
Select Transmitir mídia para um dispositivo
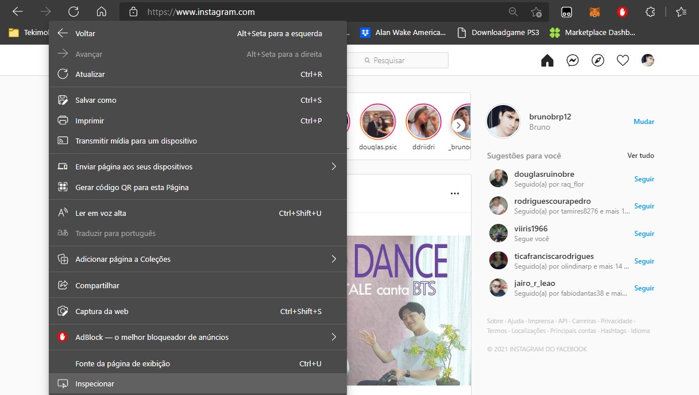(198, 141)
